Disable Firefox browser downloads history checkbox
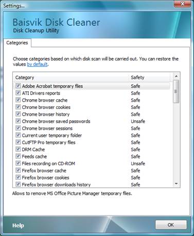Viewport: 194px width, 236px height. (x=18, y=184)
